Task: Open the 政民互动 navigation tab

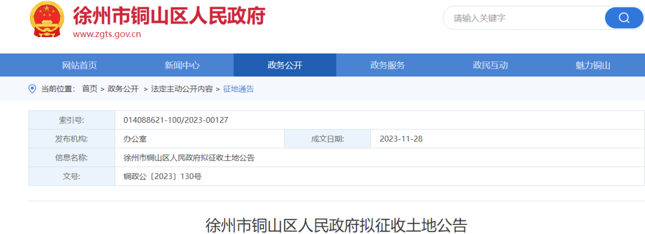Action: tap(490, 65)
